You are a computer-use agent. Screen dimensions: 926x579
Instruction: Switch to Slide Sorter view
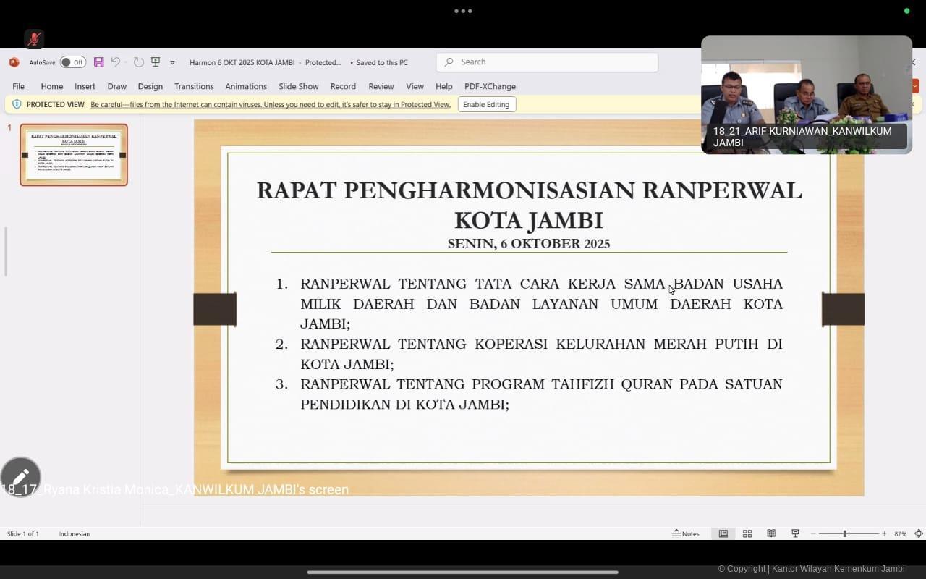pos(747,533)
